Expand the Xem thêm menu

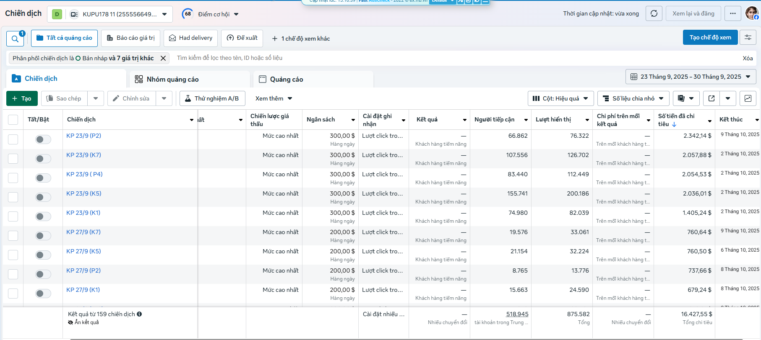pyautogui.click(x=274, y=98)
